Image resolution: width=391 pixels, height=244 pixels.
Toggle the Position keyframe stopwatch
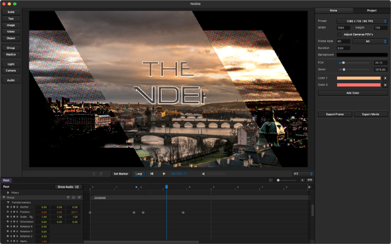[x=8, y=212]
